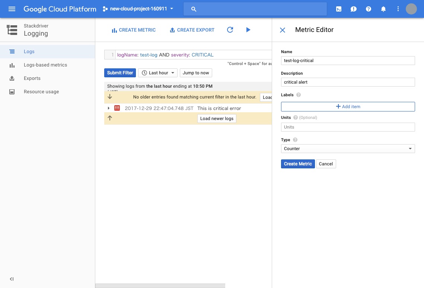Click the Google Cloud Platform logo

click(60, 9)
